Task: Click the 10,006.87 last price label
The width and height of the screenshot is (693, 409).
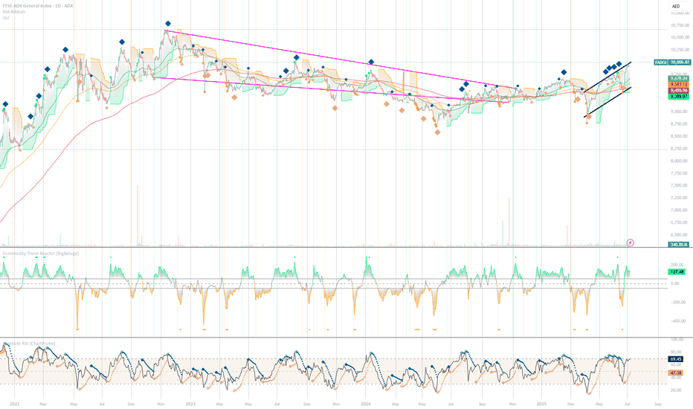Action: click(680, 62)
